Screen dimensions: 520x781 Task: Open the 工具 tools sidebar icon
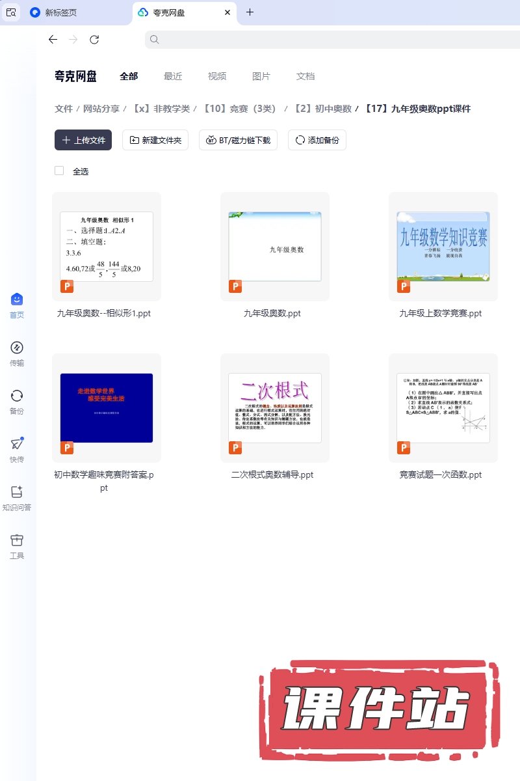click(17, 541)
